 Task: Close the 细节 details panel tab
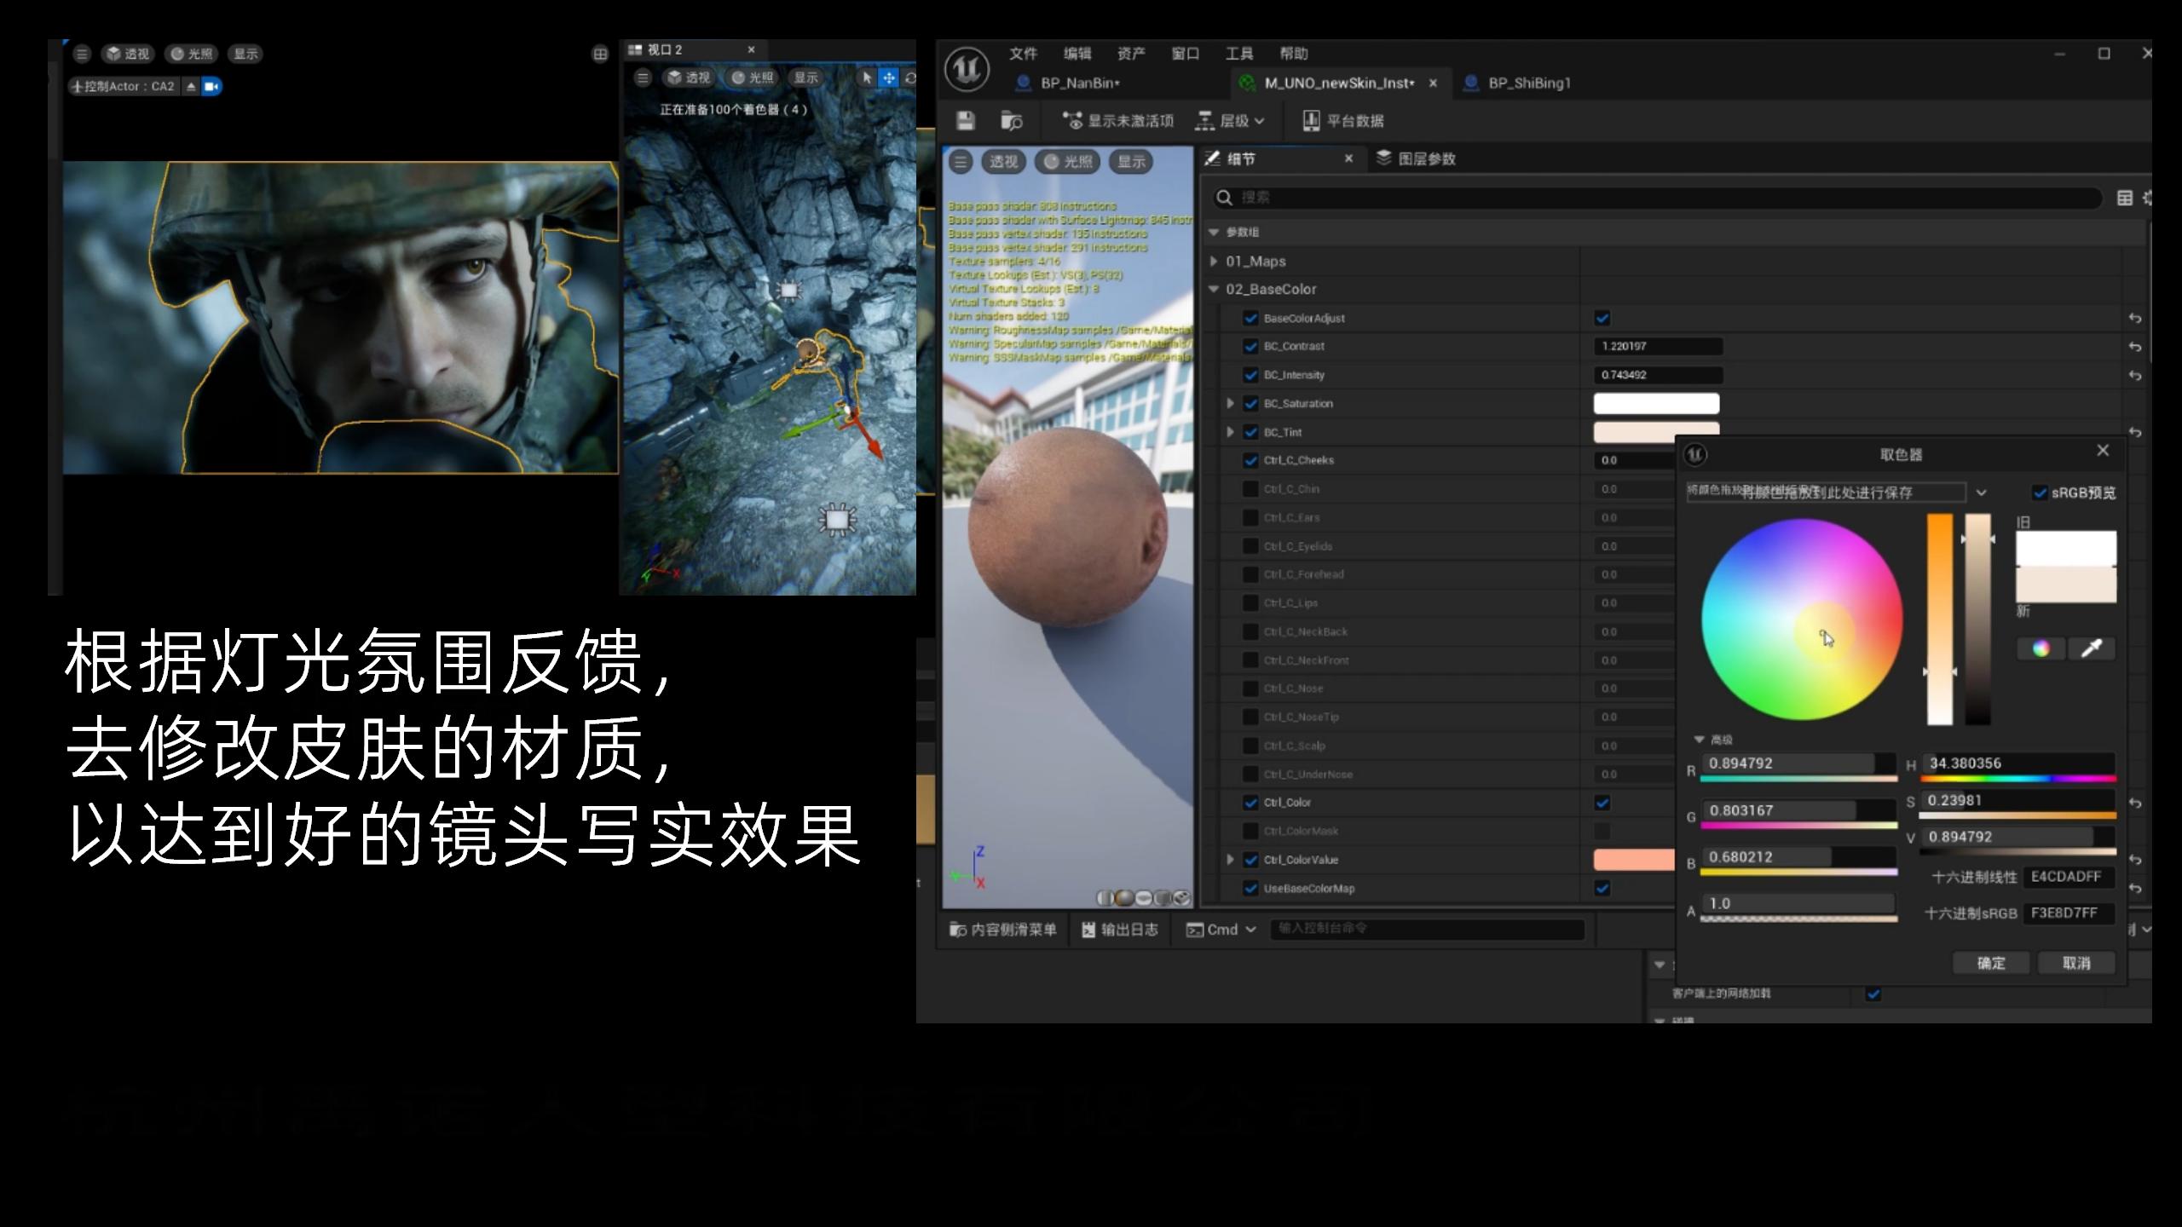(x=1348, y=158)
